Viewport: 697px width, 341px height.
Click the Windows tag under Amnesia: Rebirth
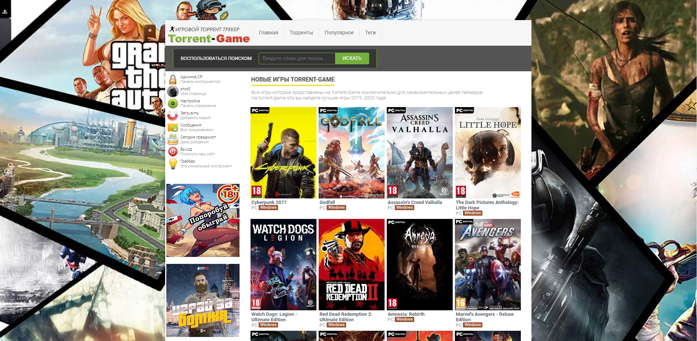405,319
